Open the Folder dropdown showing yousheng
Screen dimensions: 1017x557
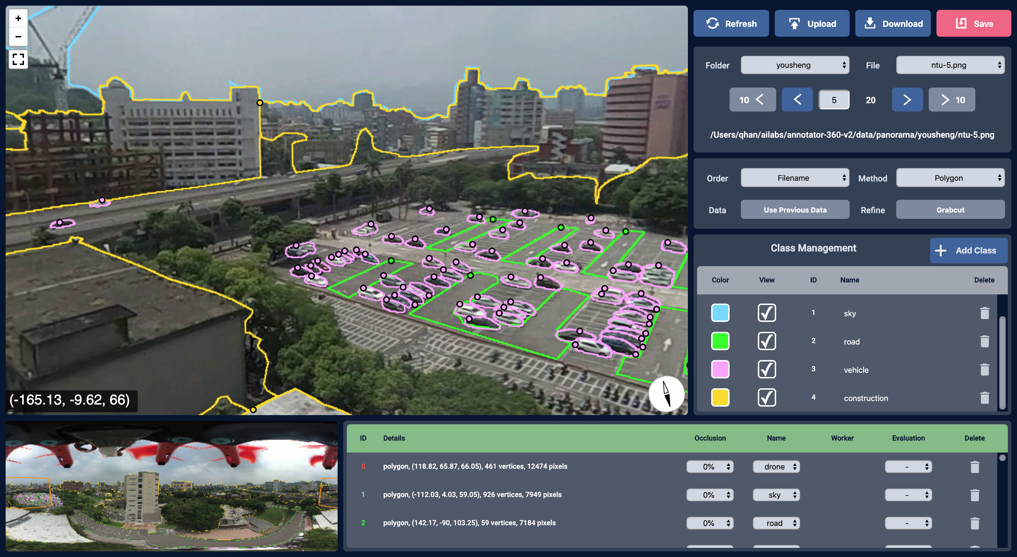coord(794,65)
